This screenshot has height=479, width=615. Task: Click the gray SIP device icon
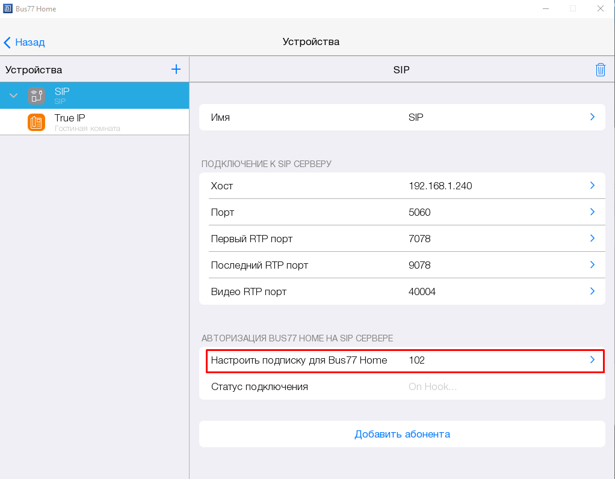pyautogui.click(x=36, y=96)
